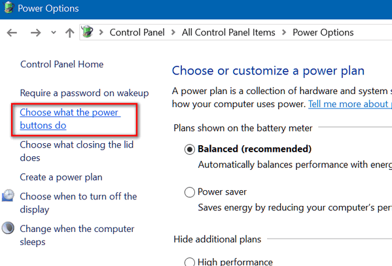Select the Power saver plan radio button
The width and height of the screenshot is (392, 266).
pos(190,192)
